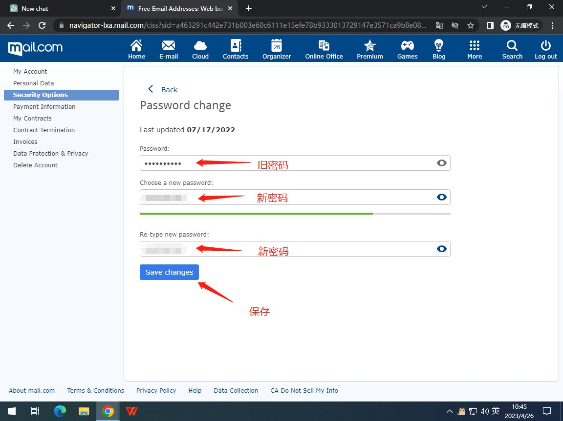Go to the Privacy Policy footer link
This screenshot has height=421, width=563.
(x=156, y=390)
